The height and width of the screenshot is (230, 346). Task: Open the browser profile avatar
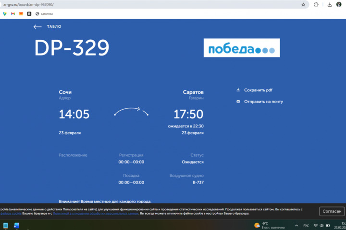tap(339, 4)
